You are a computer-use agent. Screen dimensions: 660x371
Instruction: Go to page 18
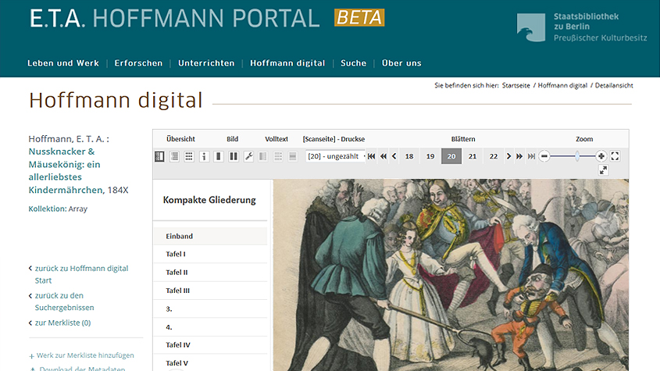(x=409, y=156)
